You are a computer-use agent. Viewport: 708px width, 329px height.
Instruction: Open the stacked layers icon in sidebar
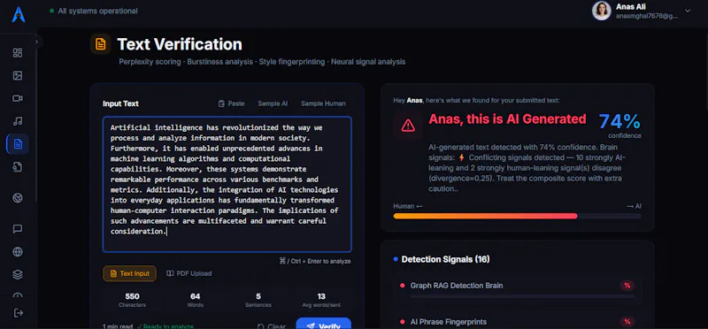tap(18, 274)
